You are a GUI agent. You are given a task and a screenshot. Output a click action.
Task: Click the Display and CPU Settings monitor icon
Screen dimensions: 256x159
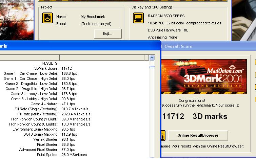coord(138,18)
